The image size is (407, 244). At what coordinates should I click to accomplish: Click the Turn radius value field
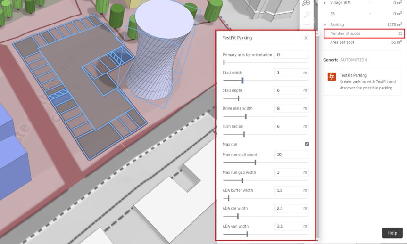(x=291, y=126)
